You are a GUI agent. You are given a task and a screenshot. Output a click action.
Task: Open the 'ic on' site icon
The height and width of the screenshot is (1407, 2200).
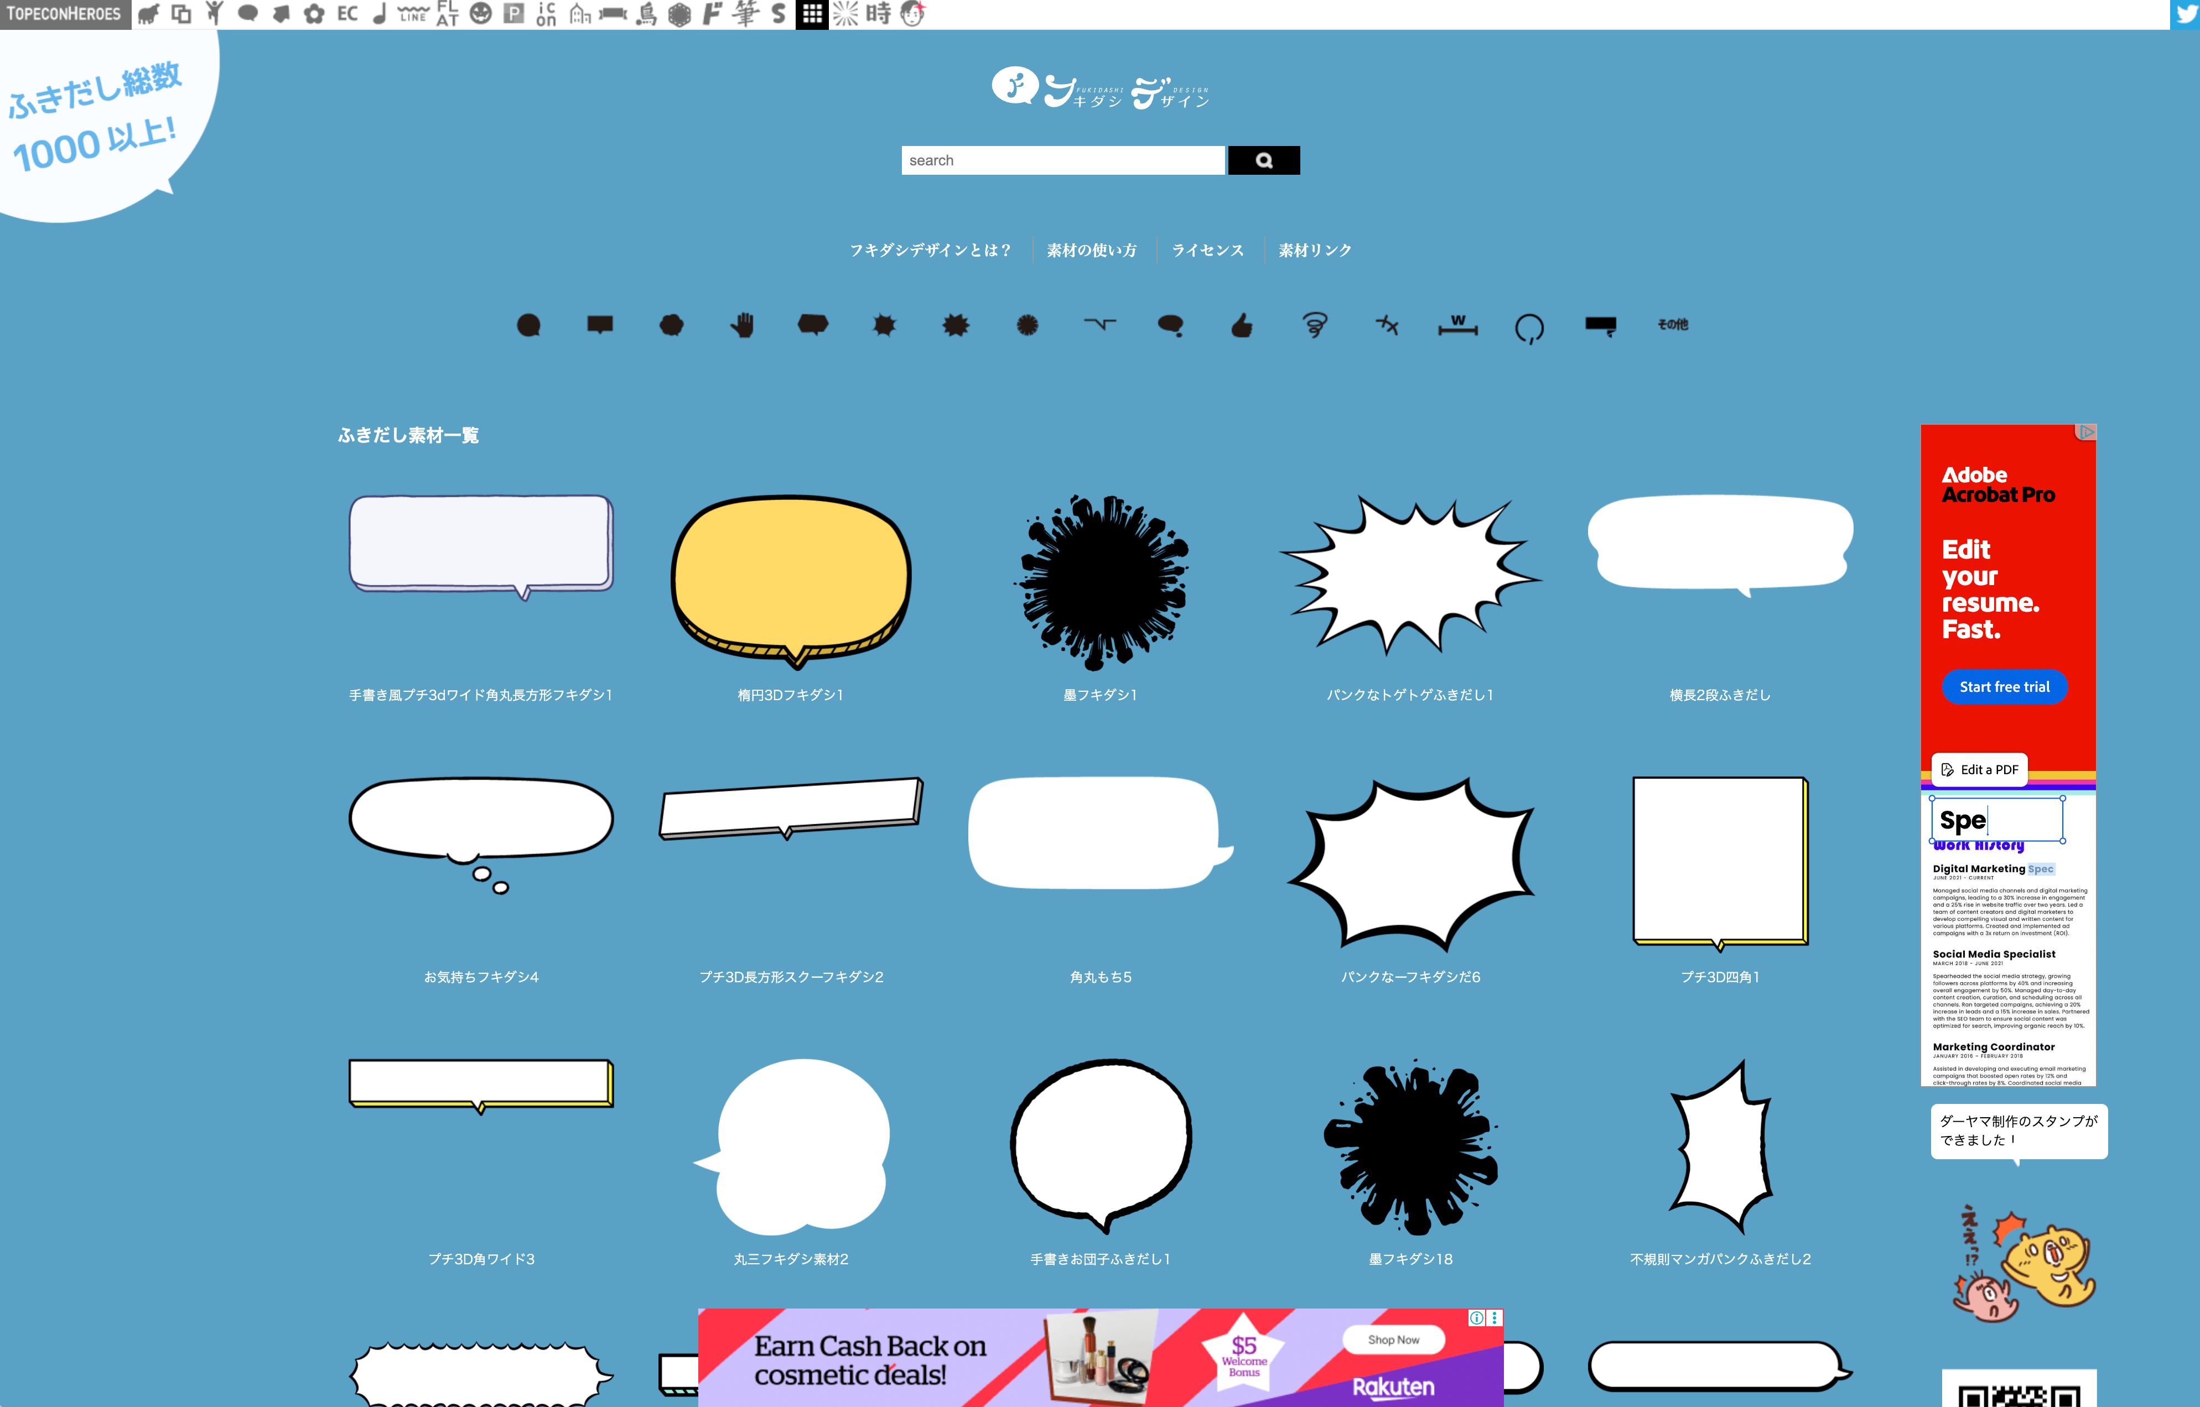[x=547, y=14]
